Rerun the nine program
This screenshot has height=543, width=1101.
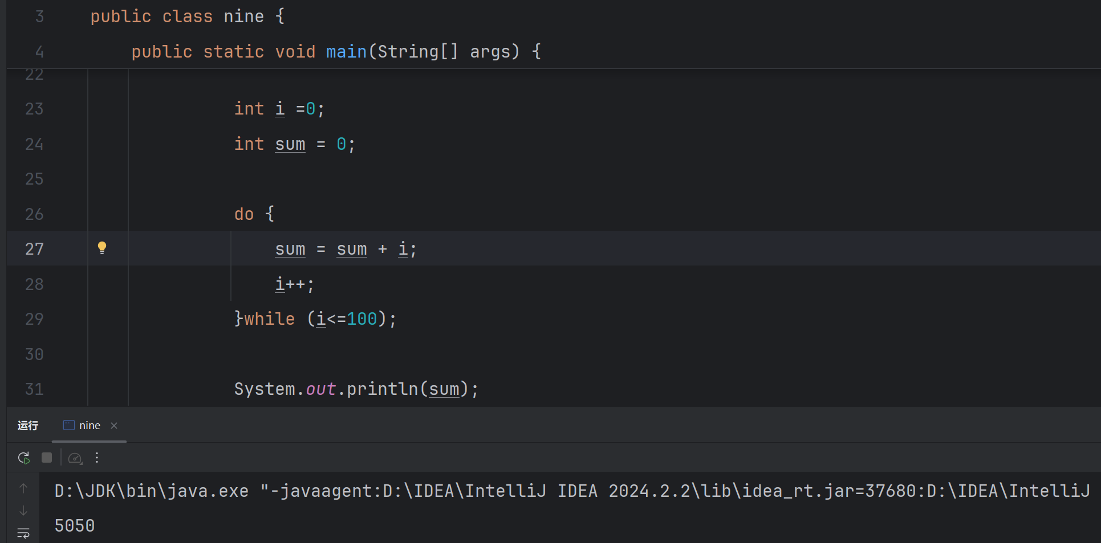[24, 458]
